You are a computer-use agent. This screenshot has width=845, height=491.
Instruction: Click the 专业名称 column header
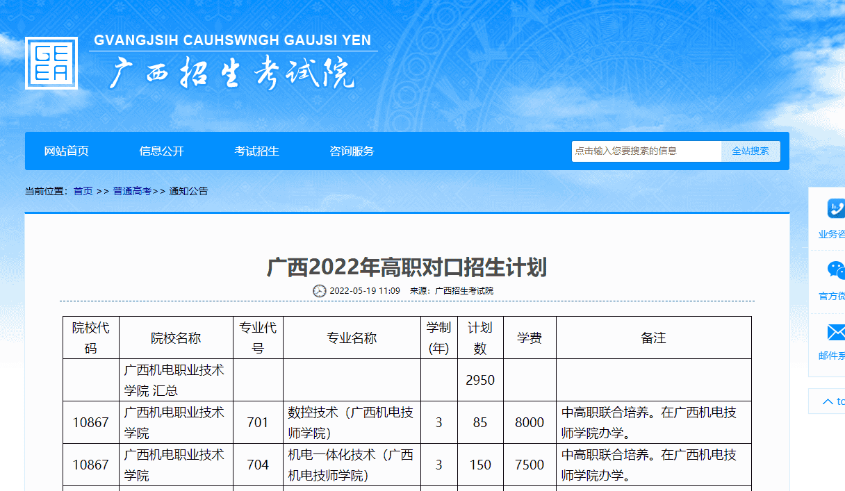pyautogui.click(x=352, y=338)
